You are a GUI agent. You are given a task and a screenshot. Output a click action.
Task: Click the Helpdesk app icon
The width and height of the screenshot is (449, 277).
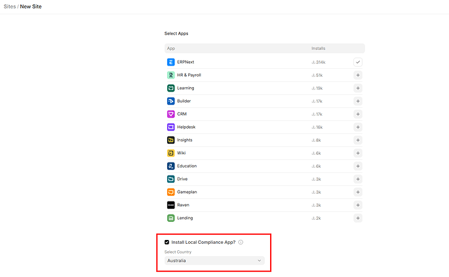click(x=170, y=127)
